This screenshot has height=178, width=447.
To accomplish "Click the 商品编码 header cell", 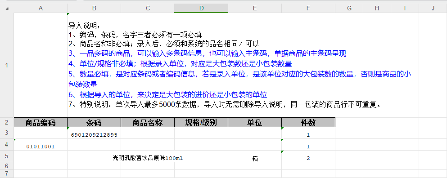I will (x=41, y=122).
